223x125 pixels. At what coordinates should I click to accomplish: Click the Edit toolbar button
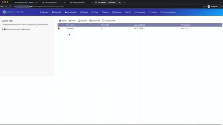pyautogui.click(x=128, y=12)
